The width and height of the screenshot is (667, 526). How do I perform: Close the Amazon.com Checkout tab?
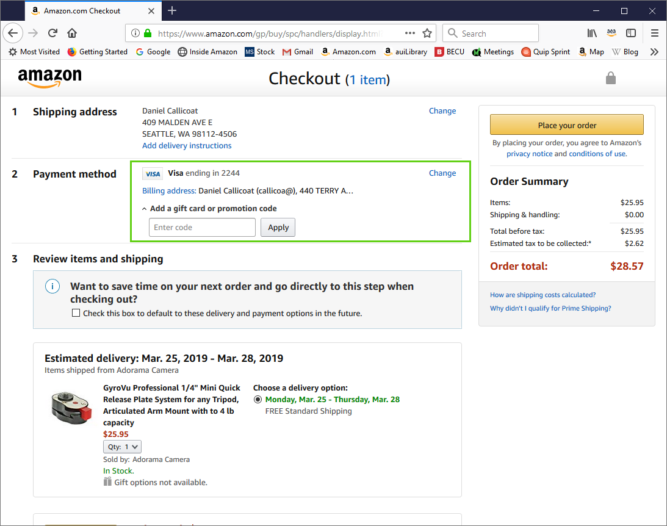[151, 10]
